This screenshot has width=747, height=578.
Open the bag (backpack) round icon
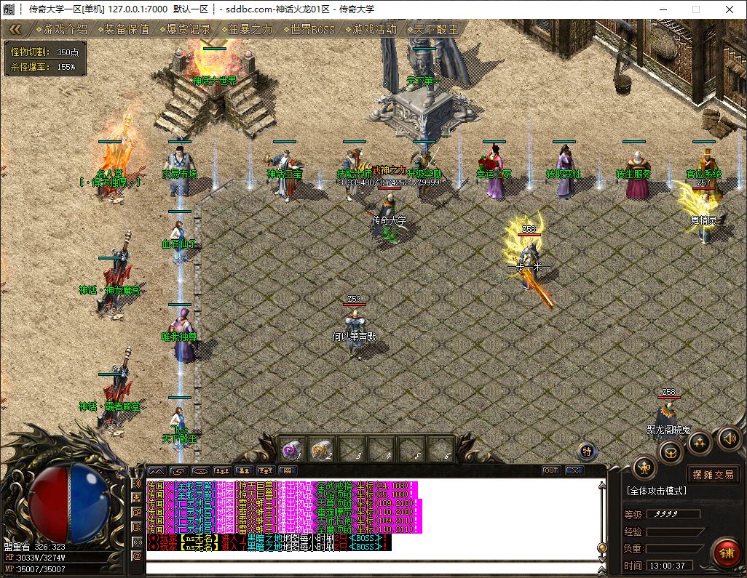[x=671, y=452]
